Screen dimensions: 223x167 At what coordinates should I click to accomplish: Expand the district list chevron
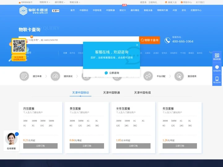point(211,53)
